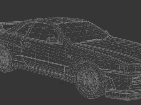The width and height of the screenshot is (141, 105).
Task: Select the round side marker on the front fender
Action: pyautogui.click(x=69, y=57)
